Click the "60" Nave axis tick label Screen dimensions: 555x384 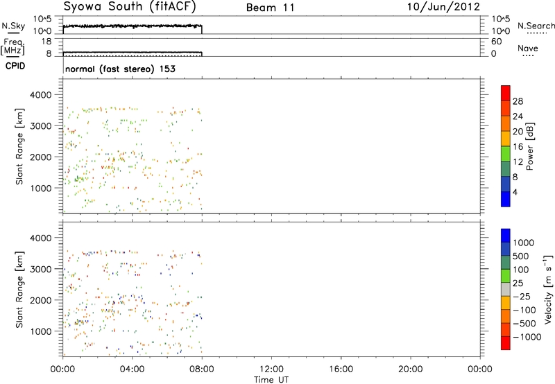pyautogui.click(x=496, y=42)
